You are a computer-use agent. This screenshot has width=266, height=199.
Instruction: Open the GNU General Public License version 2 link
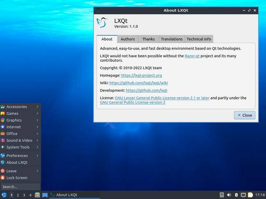point(133,102)
